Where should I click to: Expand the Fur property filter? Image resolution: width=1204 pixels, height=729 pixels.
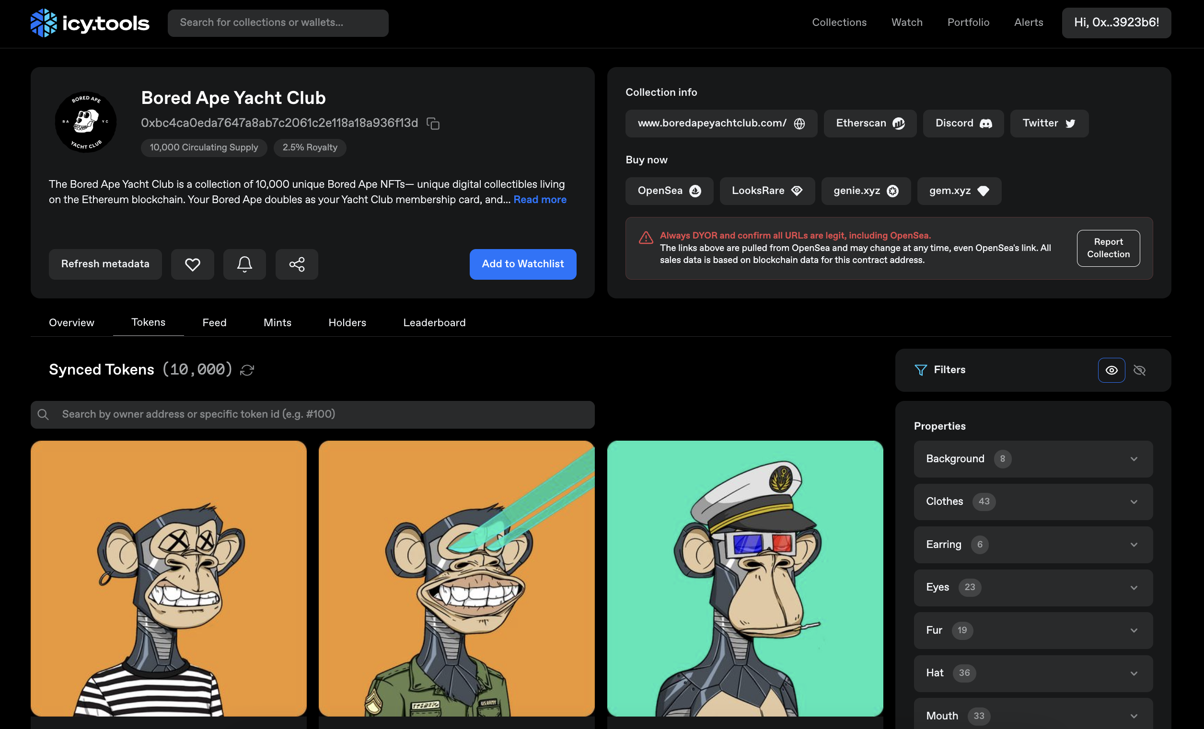point(1033,630)
